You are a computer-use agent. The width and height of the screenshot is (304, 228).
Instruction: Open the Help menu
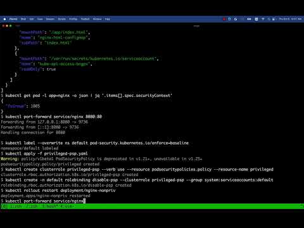108,19
